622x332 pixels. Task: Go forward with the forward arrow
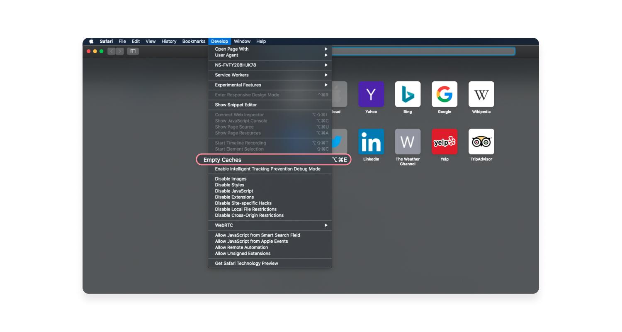click(120, 51)
